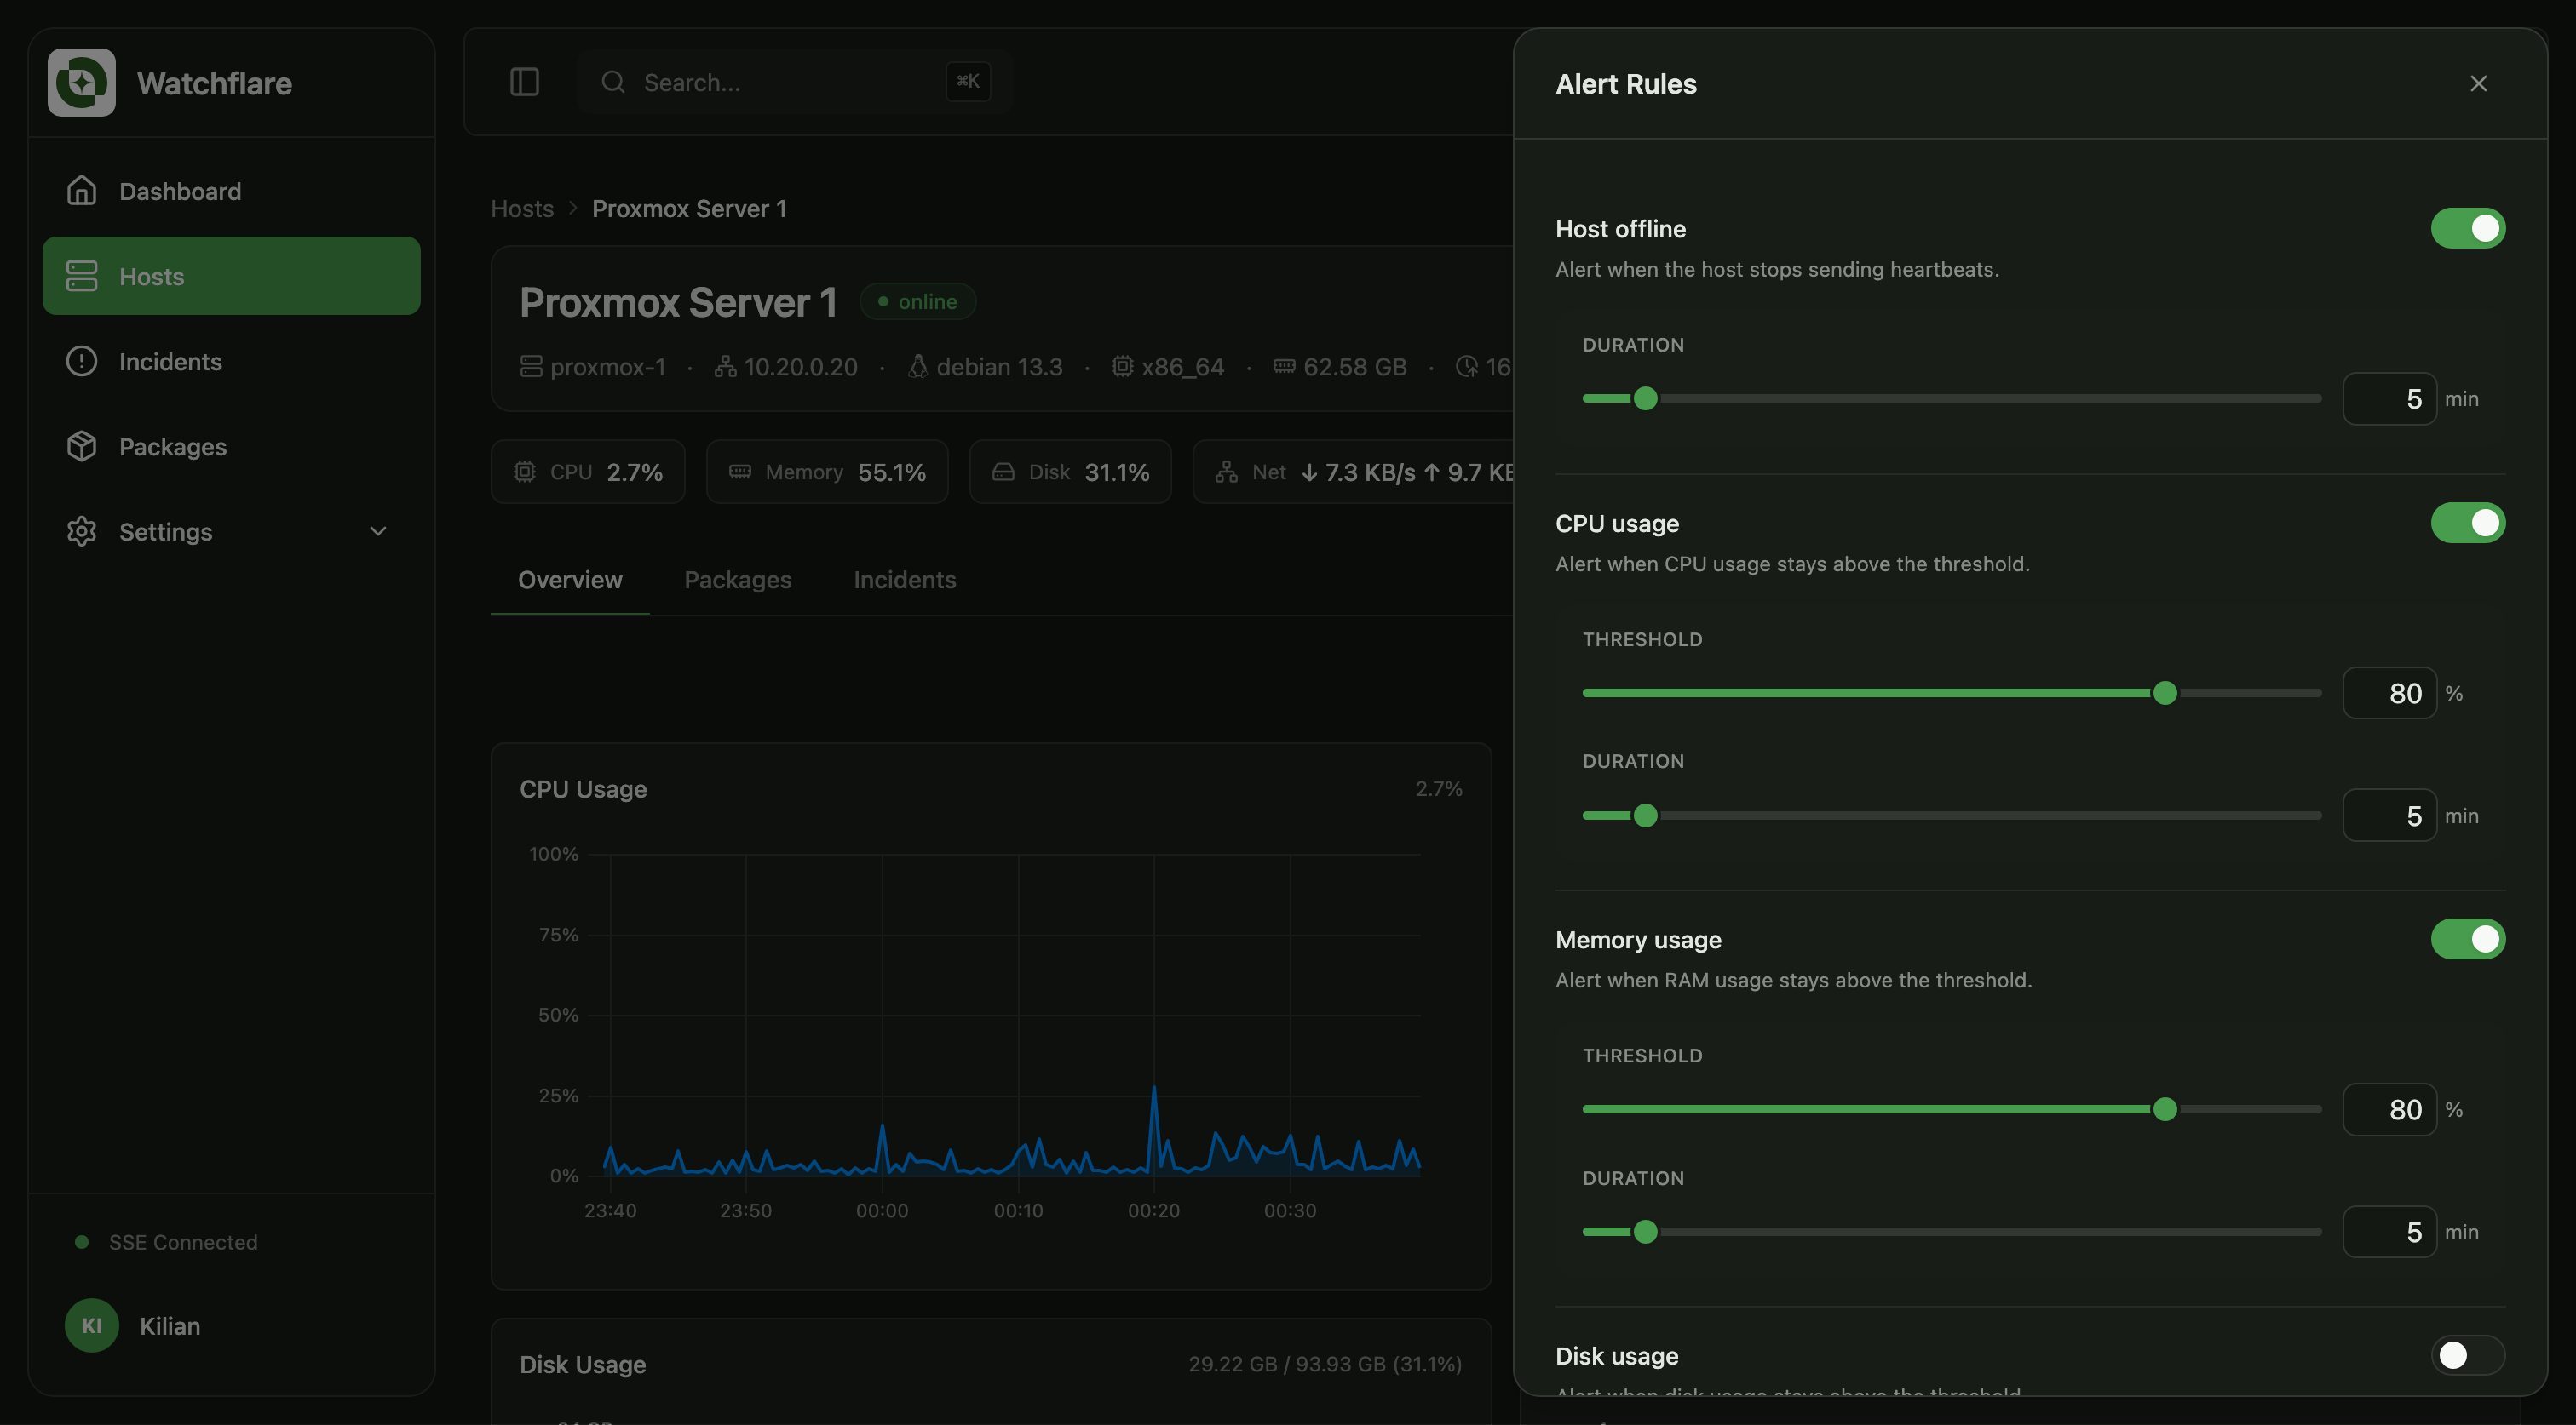Image resolution: width=2576 pixels, height=1425 pixels.
Task: Click the online status badge
Action: pyautogui.click(x=918, y=300)
